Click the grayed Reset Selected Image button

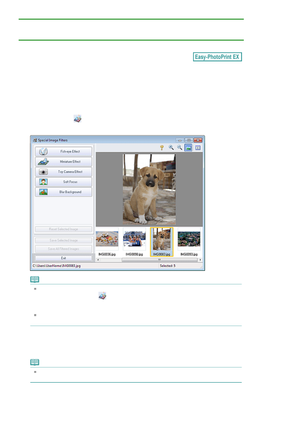click(63, 229)
